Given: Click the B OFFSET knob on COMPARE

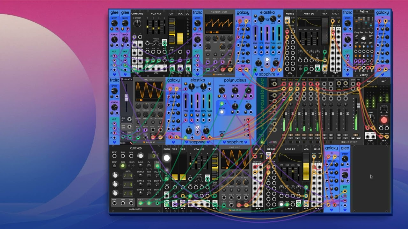Looking at the screenshot, I should (137, 23).
